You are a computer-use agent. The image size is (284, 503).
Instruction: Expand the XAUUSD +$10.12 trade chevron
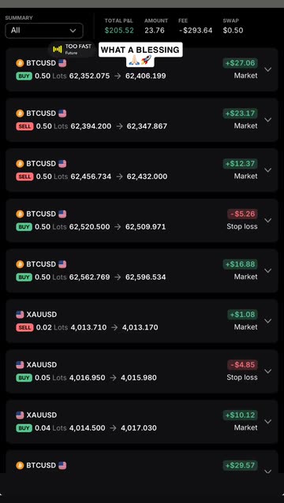pos(267,422)
